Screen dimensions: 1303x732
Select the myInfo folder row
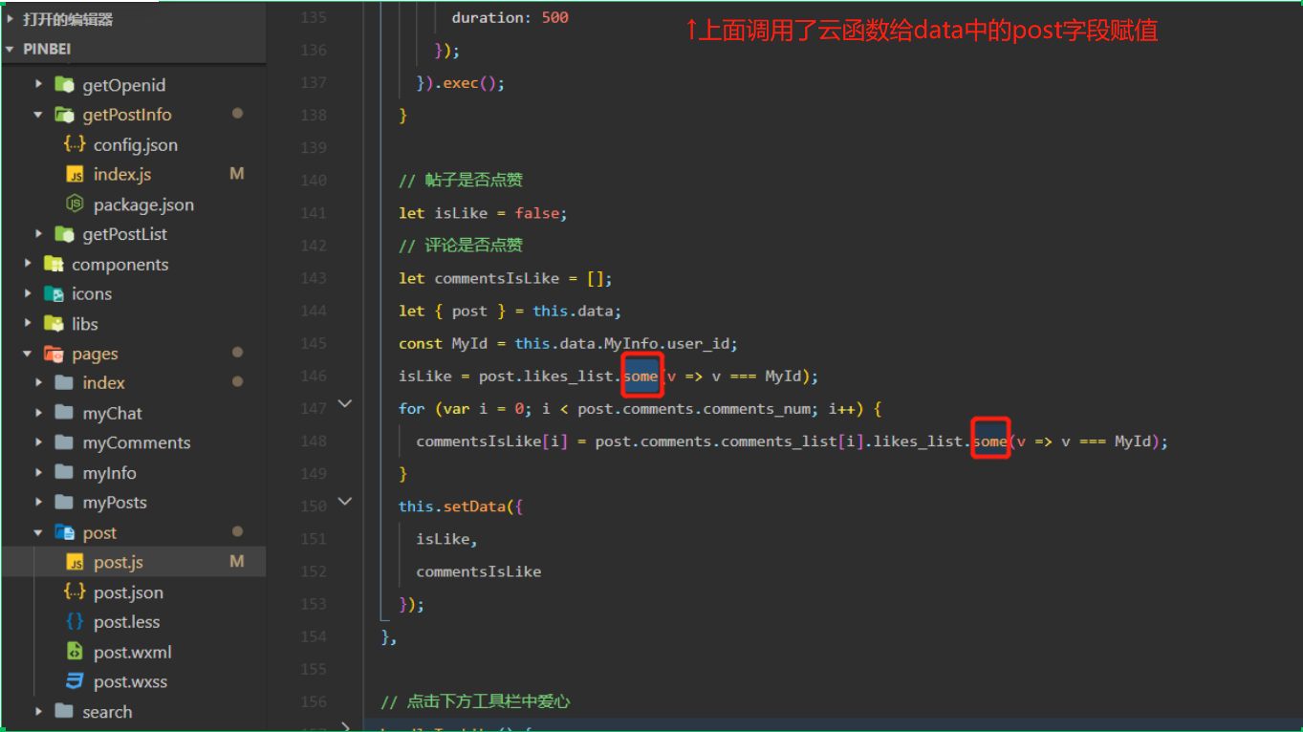134,473
